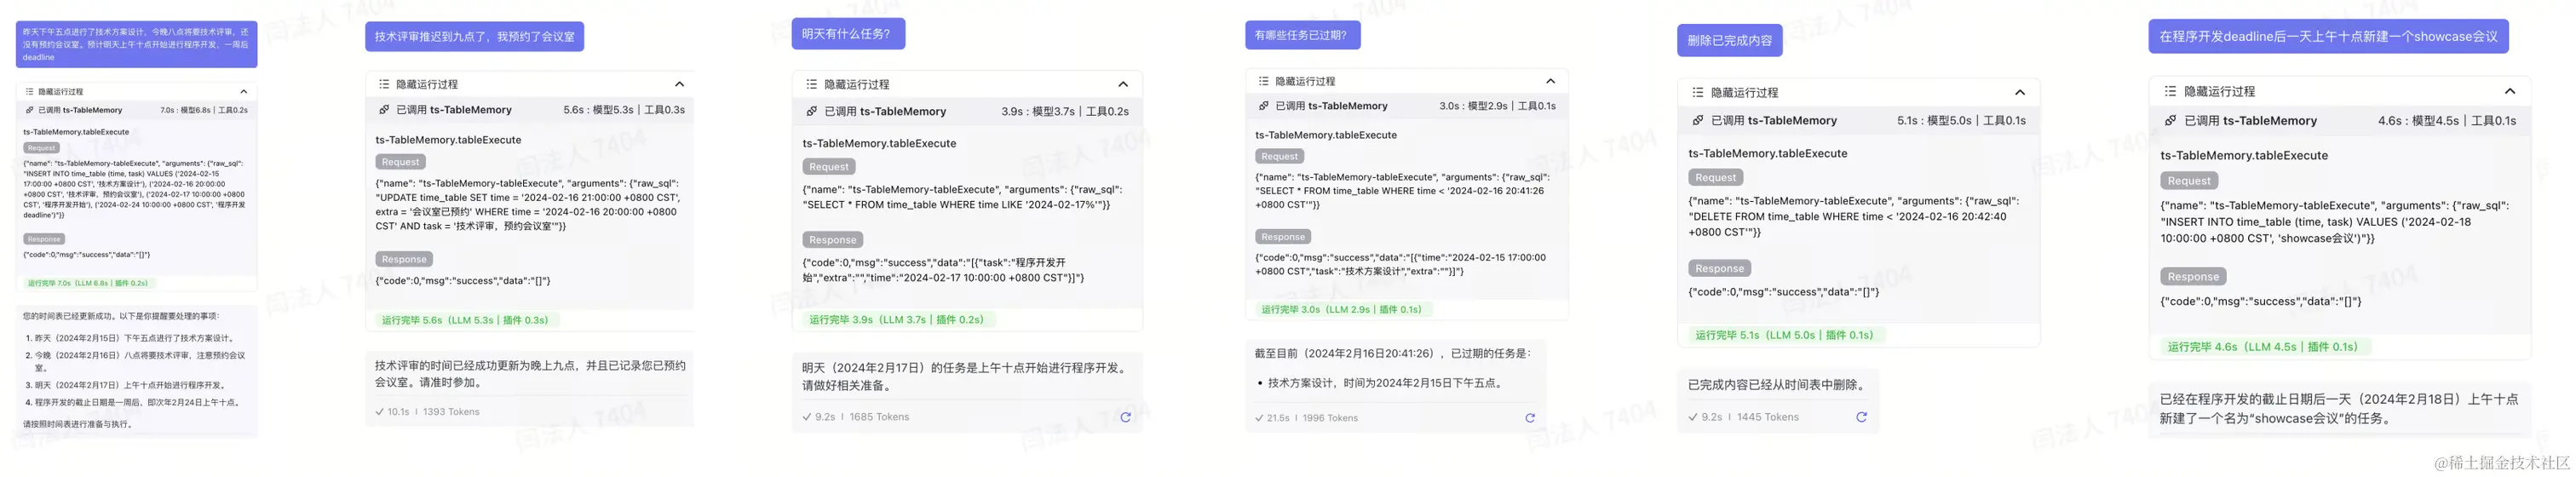Click the regenerate icon next to 1996 Tokens
The height and width of the screenshot is (477, 2576).
[1530, 418]
